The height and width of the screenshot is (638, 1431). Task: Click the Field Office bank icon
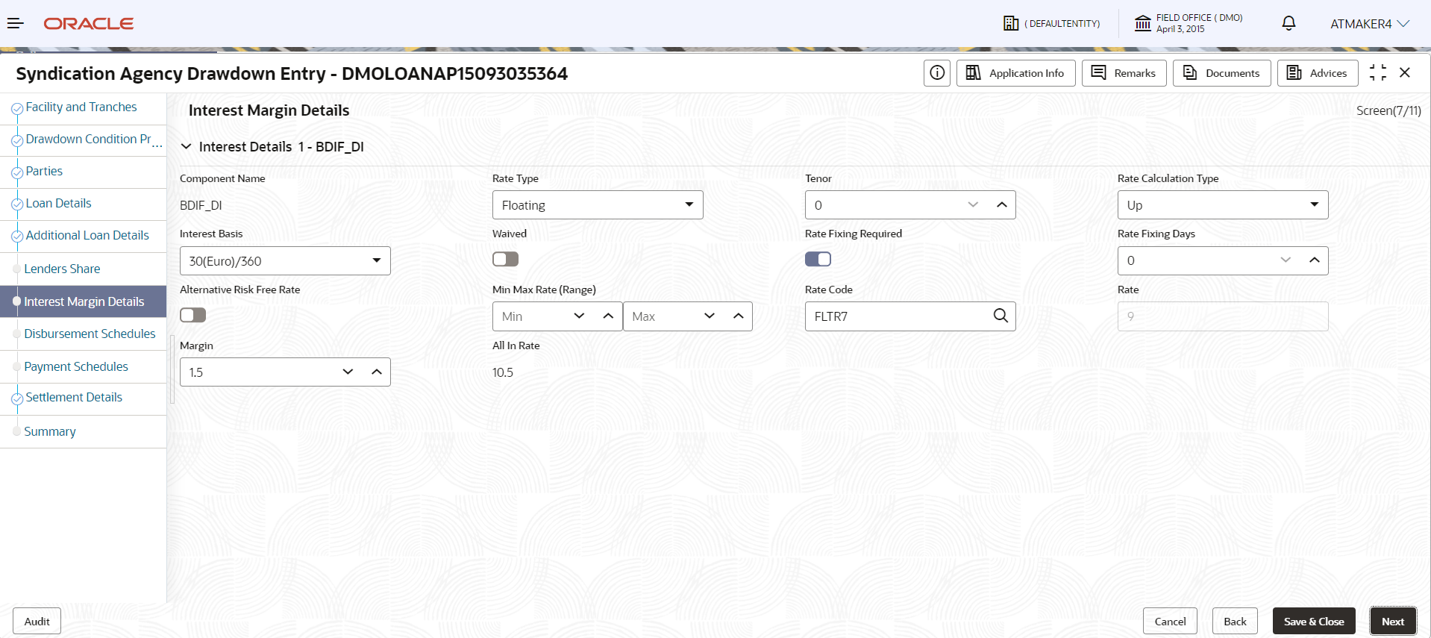[1142, 24]
